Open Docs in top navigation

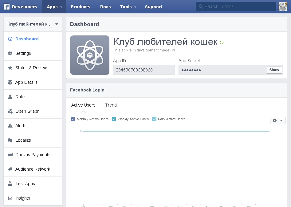105,7
